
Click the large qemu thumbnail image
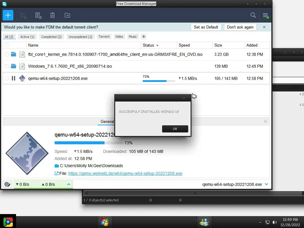27,153
